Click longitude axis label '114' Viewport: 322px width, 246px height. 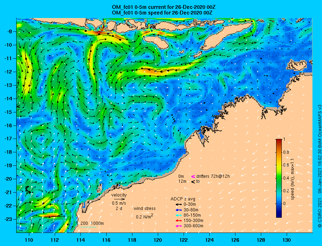pyautogui.click(x=80, y=240)
